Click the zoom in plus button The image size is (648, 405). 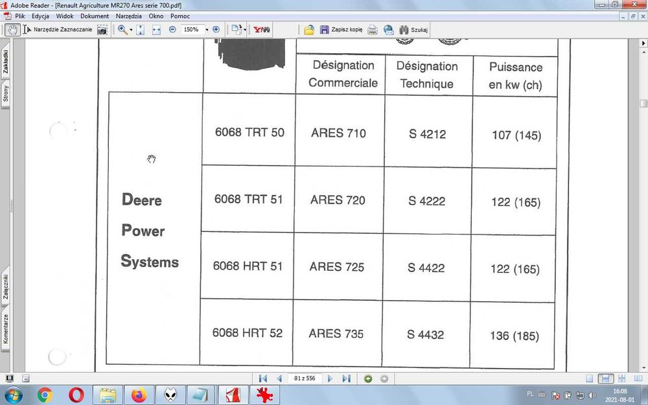click(216, 29)
